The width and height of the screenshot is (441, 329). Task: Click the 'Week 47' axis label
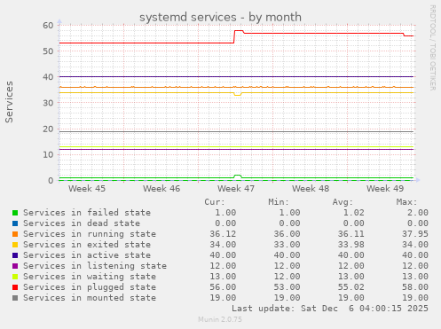tap(236, 189)
